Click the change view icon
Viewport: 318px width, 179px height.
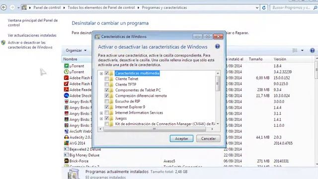coord(295,50)
